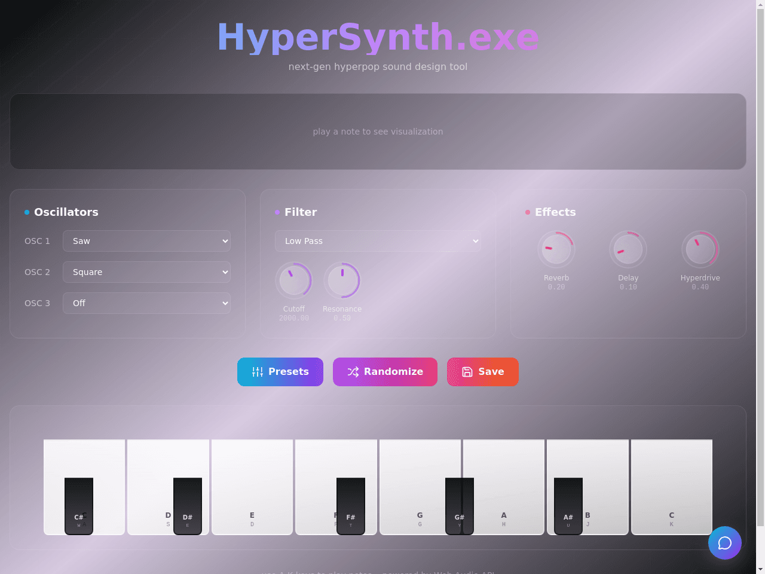Play the F# black key

pos(351,506)
